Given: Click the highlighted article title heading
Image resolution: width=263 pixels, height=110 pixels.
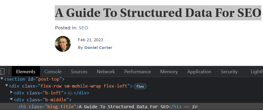Looking at the screenshot, I should coord(158,13).
